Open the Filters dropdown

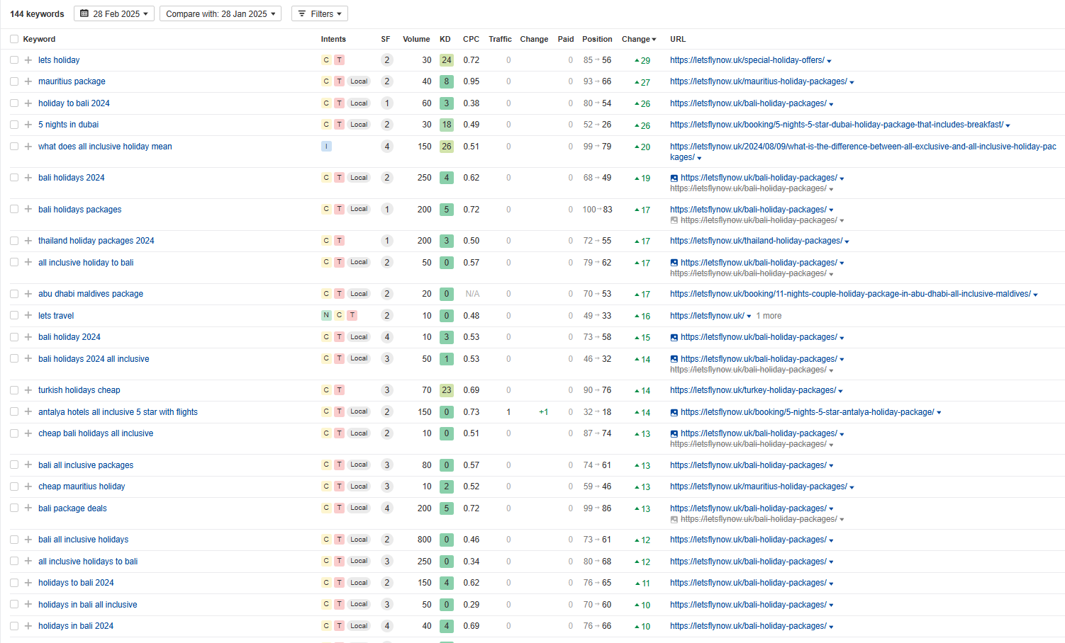[x=320, y=13]
